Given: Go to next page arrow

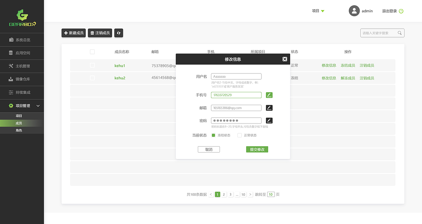Looking at the screenshot, I should (x=250, y=195).
